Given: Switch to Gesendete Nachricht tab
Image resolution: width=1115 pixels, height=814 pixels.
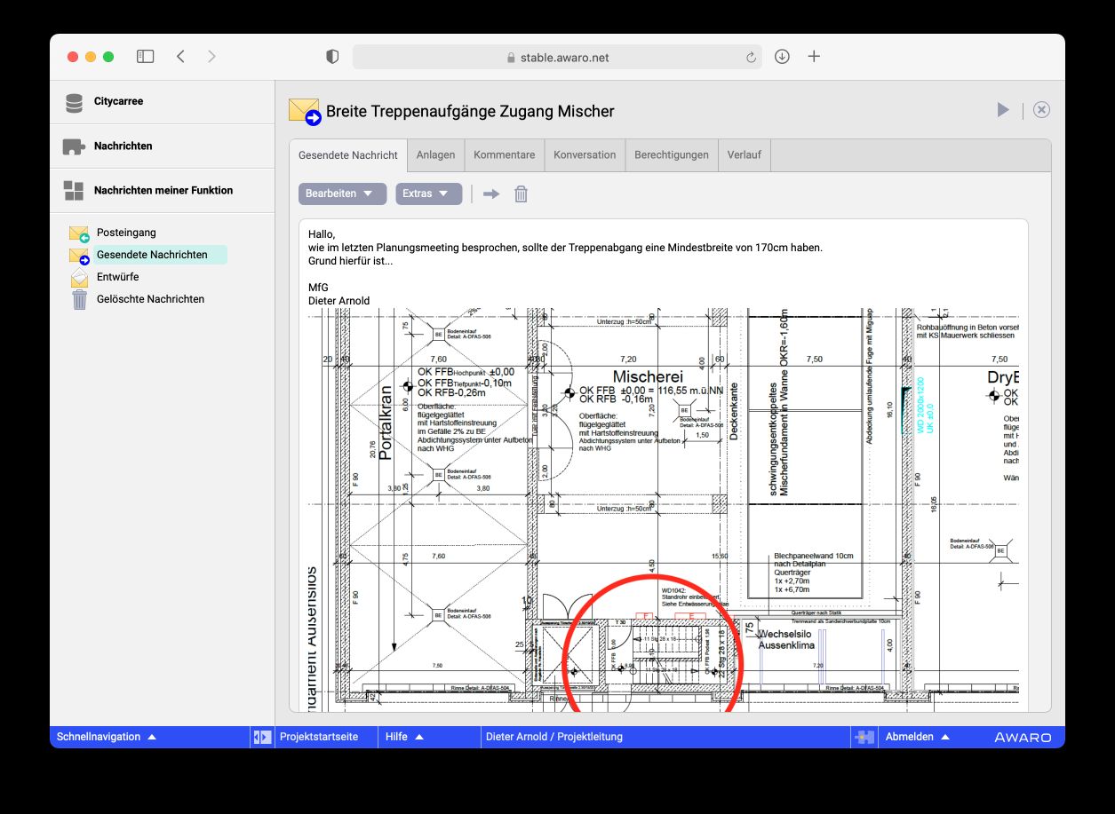Looking at the screenshot, I should tap(348, 154).
